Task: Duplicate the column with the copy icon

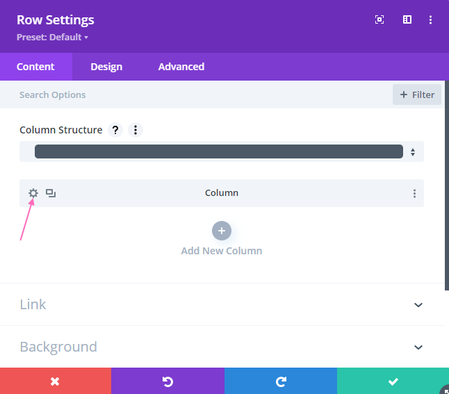Action: [51, 193]
